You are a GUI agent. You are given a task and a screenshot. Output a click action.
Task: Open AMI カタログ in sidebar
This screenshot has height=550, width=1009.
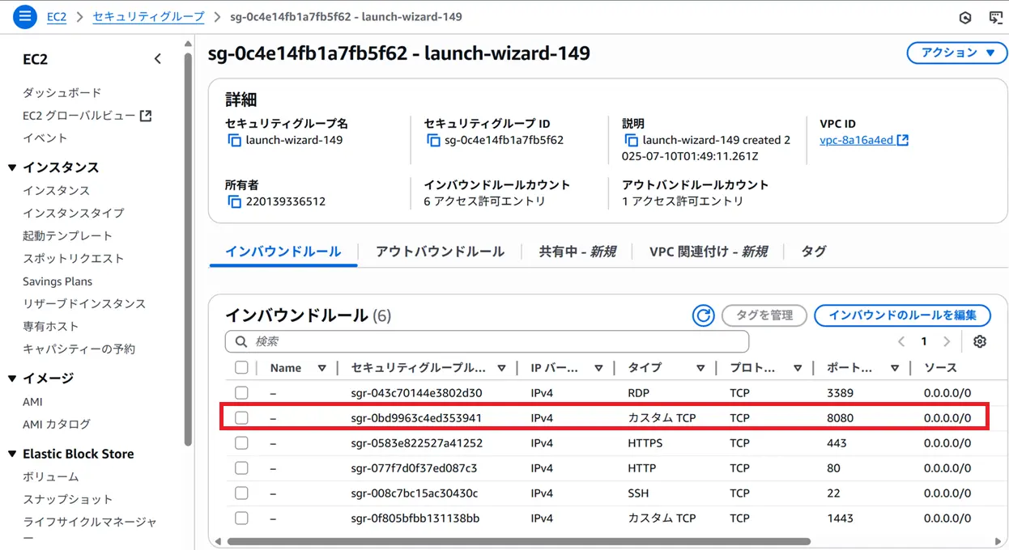(x=57, y=424)
